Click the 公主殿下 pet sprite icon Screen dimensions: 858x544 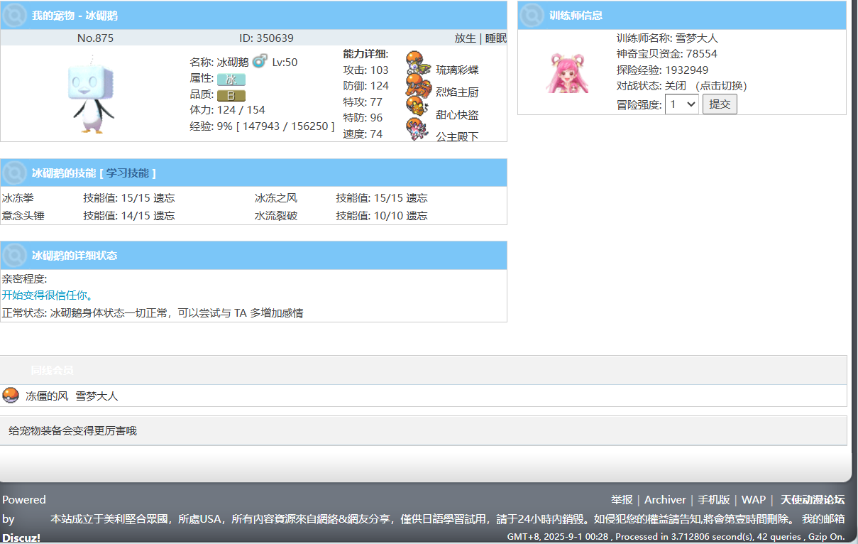[x=417, y=131]
